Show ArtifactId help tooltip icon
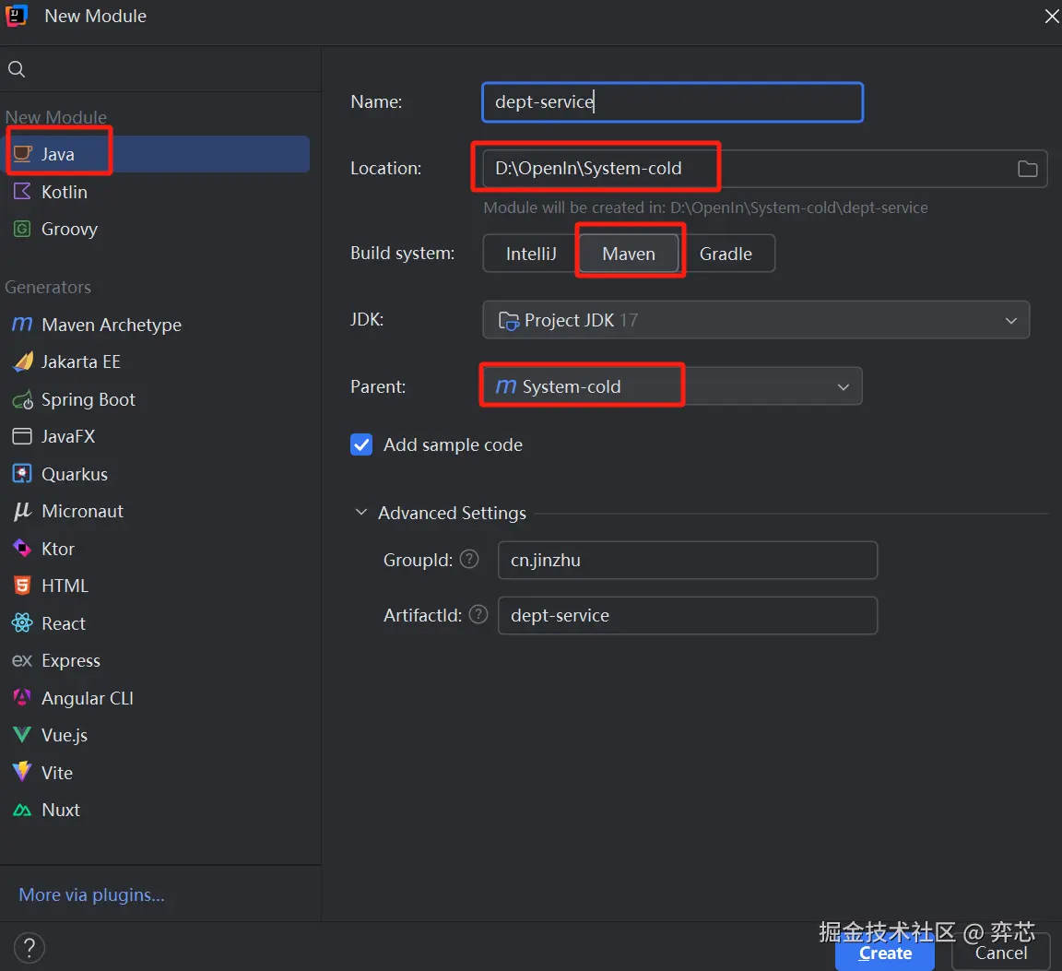Viewport: 1062px width, 971px height. click(478, 614)
